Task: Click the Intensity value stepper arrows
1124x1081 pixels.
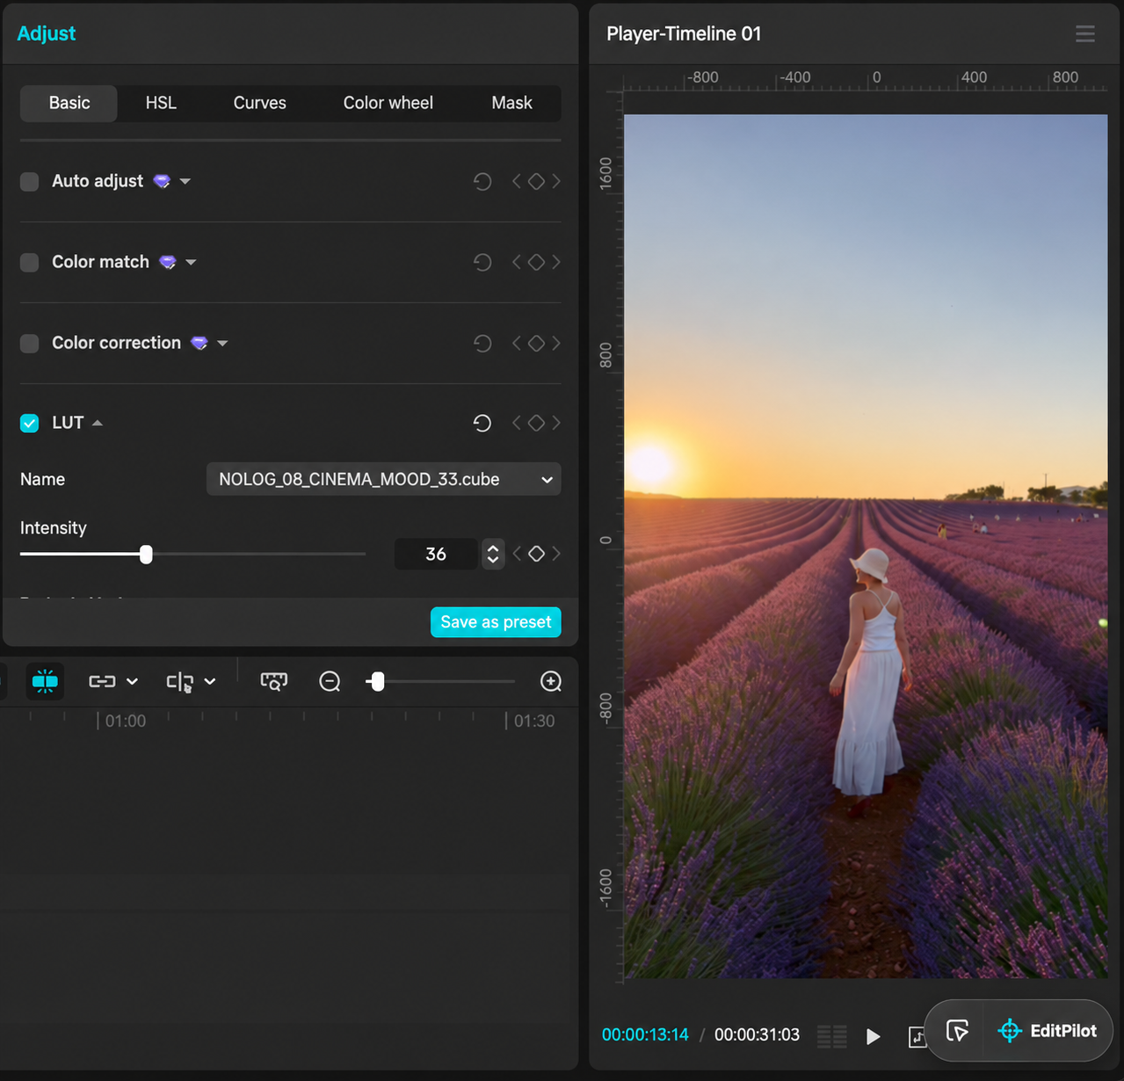Action: [493, 554]
